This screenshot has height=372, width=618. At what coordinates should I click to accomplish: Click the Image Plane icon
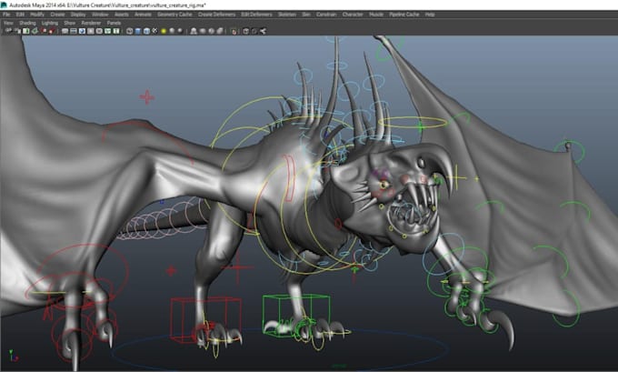(x=35, y=31)
